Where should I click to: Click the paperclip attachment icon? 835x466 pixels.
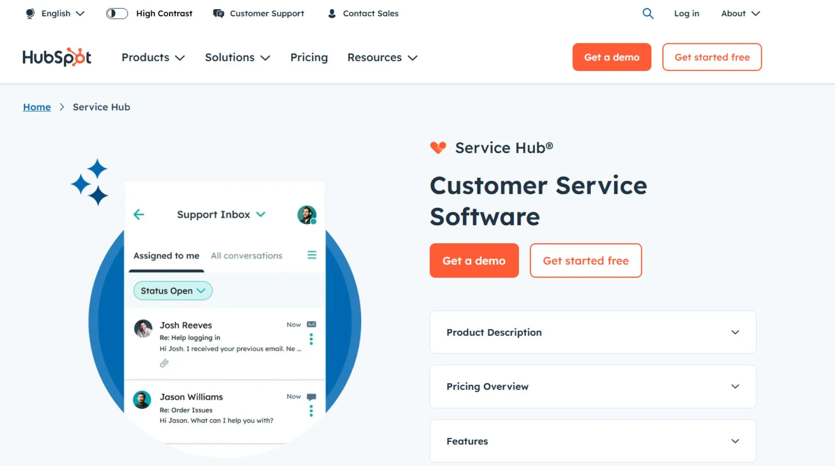coord(164,363)
